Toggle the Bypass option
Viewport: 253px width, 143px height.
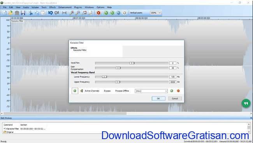click(107, 91)
